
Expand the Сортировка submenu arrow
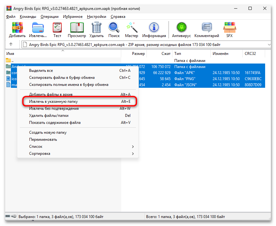[133, 154]
